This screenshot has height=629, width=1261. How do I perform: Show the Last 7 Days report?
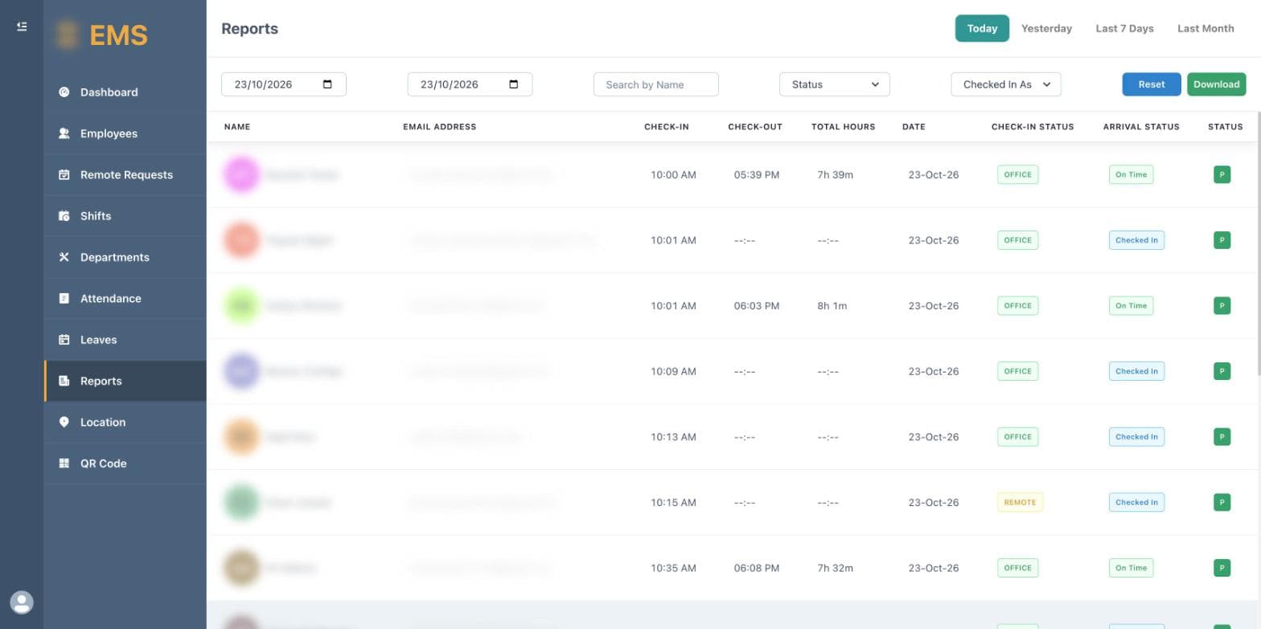(1124, 28)
